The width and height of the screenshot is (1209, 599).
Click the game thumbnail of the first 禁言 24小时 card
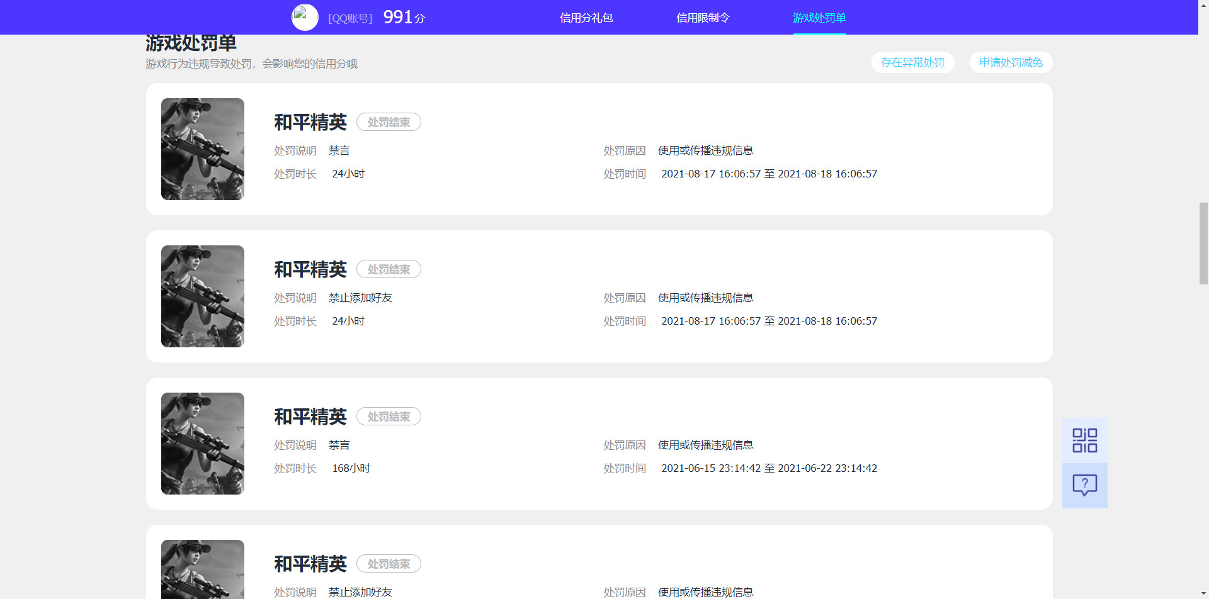(x=203, y=149)
